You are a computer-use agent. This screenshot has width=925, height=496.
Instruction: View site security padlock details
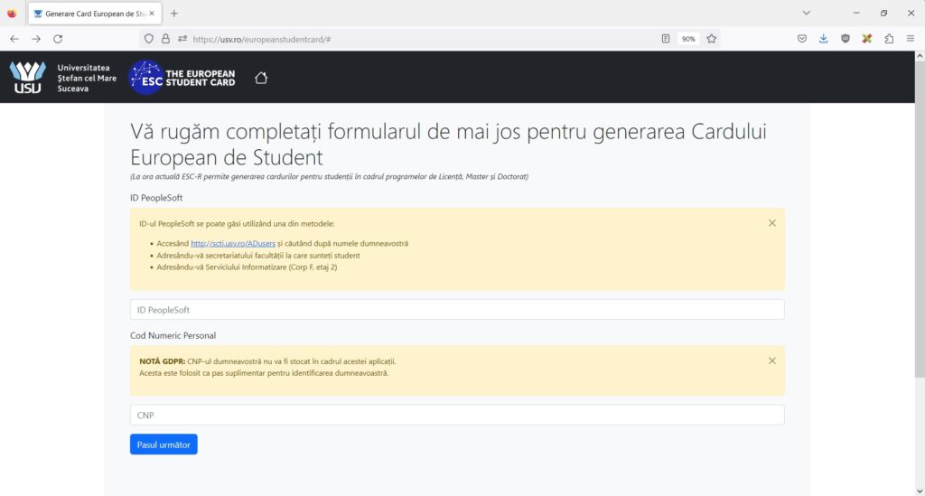[x=165, y=39]
